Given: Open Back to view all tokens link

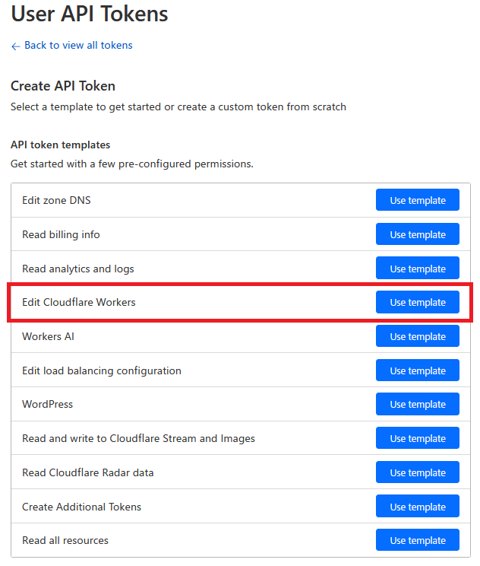Looking at the screenshot, I should click(x=78, y=46).
